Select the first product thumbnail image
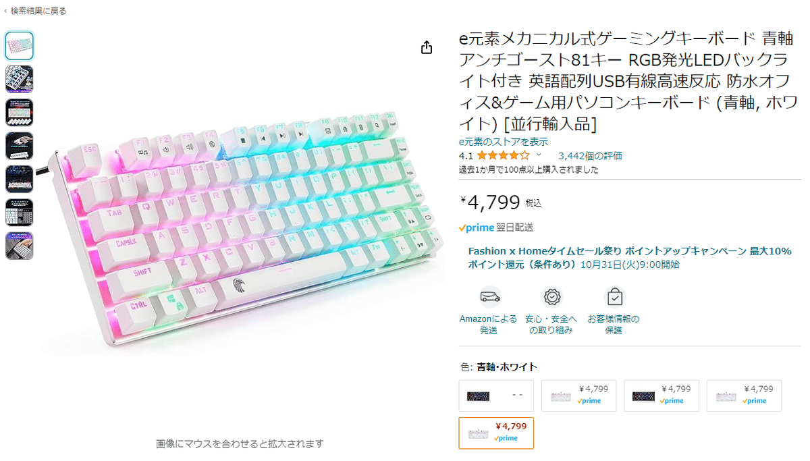The height and width of the screenshot is (461, 810). 20,46
